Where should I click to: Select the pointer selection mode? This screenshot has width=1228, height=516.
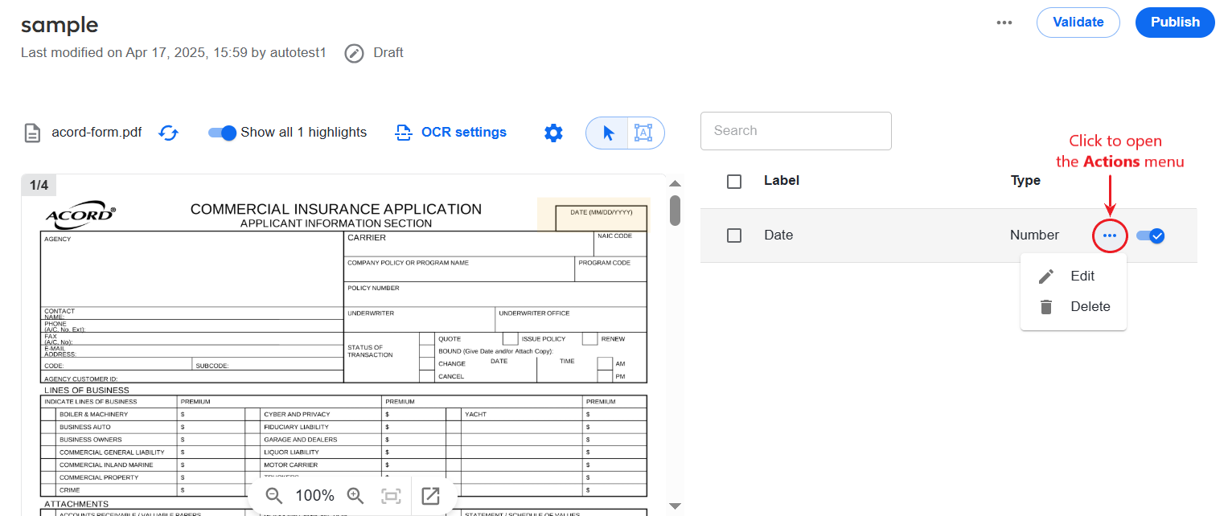(608, 133)
